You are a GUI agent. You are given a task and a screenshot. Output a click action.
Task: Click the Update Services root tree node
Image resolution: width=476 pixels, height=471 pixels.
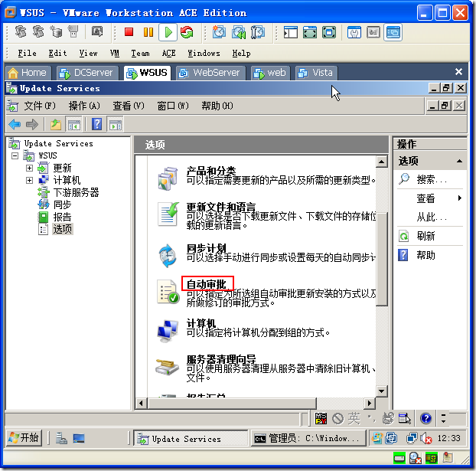point(59,143)
